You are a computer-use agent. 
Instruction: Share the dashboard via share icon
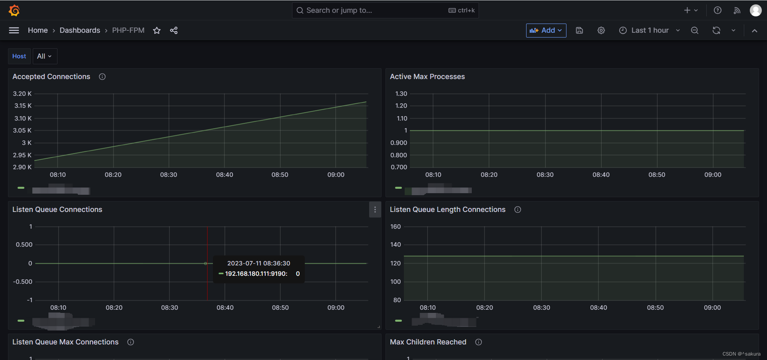[x=174, y=30]
